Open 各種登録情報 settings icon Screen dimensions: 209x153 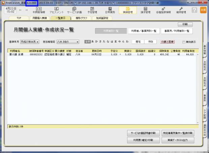163,10
